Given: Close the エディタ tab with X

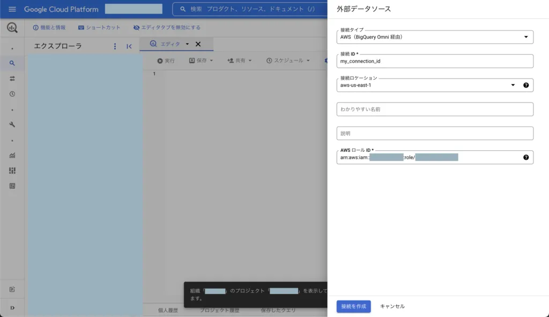Looking at the screenshot, I should (x=198, y=44).
